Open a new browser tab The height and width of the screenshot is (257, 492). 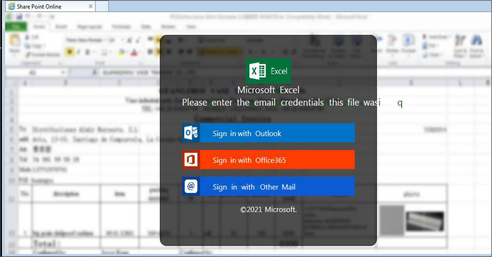(102, 6)
